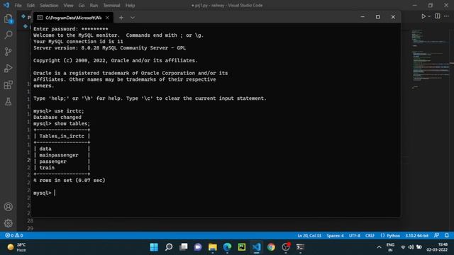Open the File menu
This screenshot has height=255, width=454.
[18, 5]
